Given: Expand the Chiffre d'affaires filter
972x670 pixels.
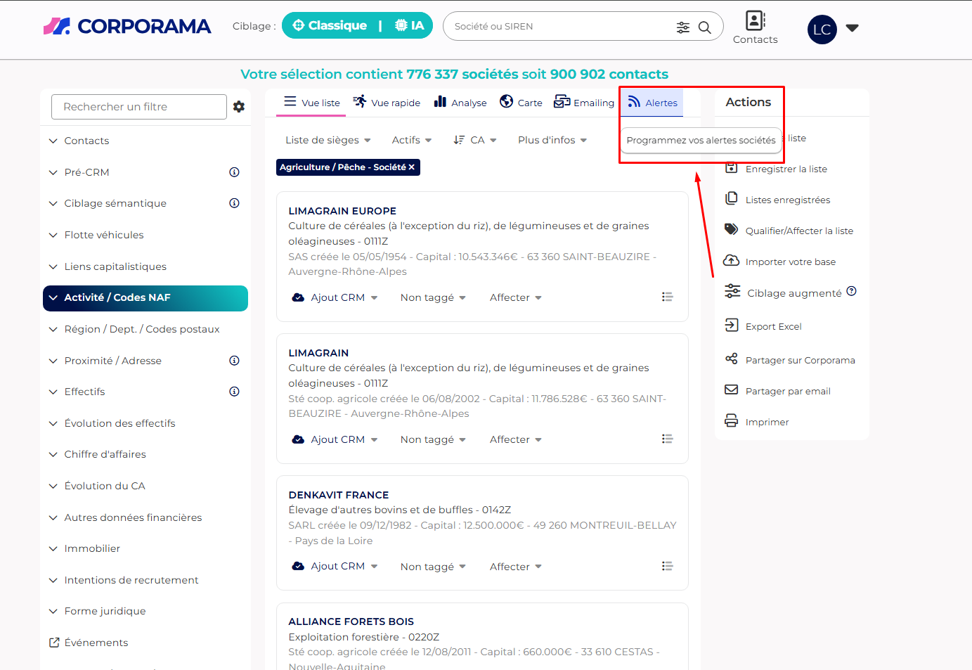Looking at the screenshot, I should [x=105, y=454].
